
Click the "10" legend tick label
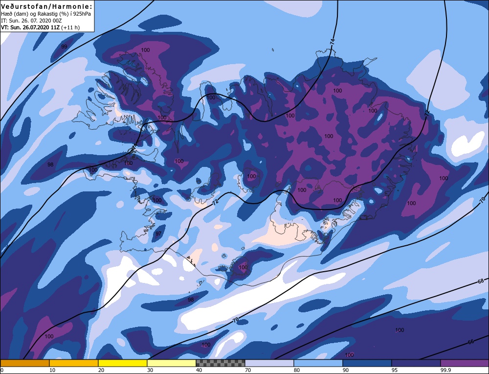tap(52, 370)
